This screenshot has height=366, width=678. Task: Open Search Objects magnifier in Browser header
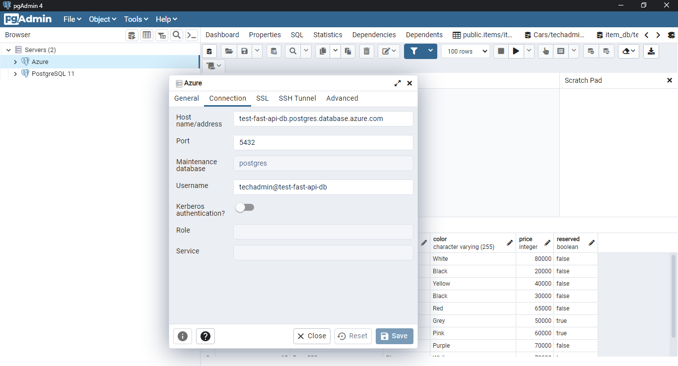click(x=176, y=35)
